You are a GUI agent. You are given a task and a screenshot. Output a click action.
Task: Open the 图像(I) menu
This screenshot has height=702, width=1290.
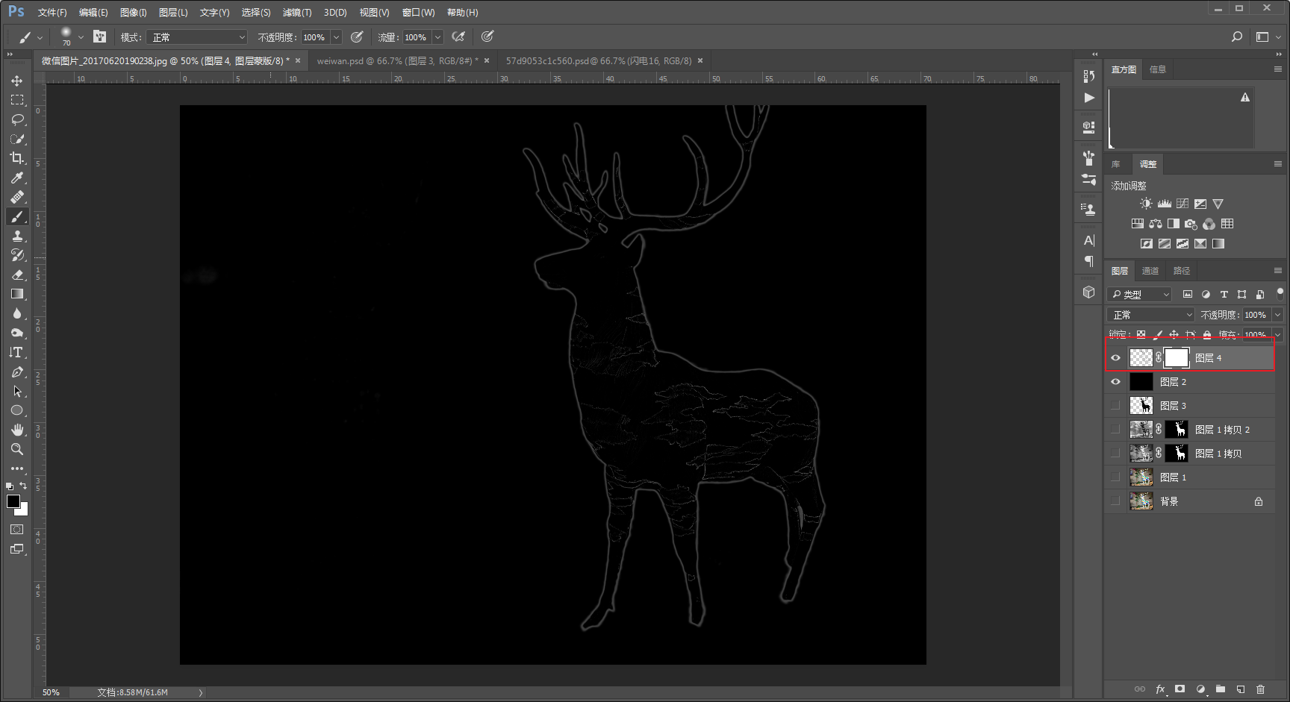(x=134, y=13)
